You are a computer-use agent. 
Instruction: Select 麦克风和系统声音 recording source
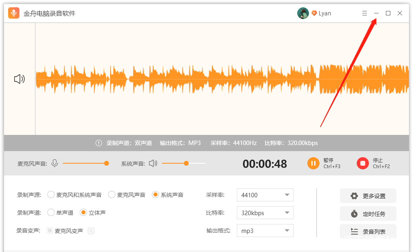coord(51,195)
